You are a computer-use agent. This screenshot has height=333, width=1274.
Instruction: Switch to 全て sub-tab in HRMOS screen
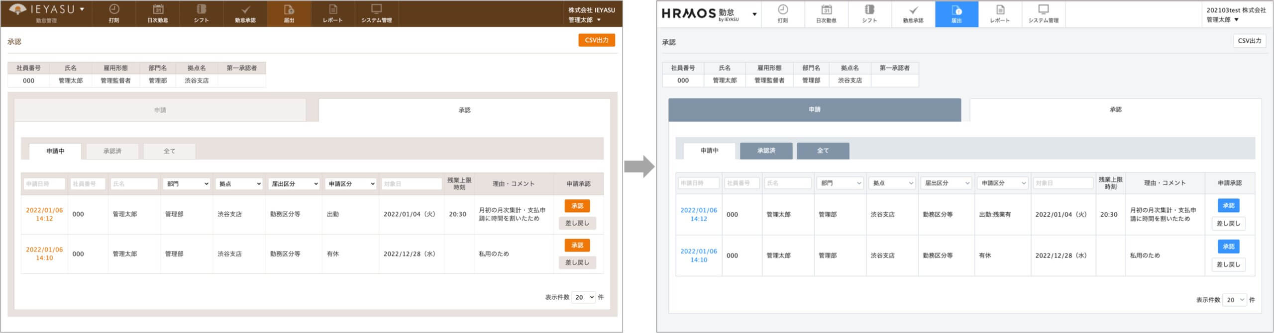(823, 151)
